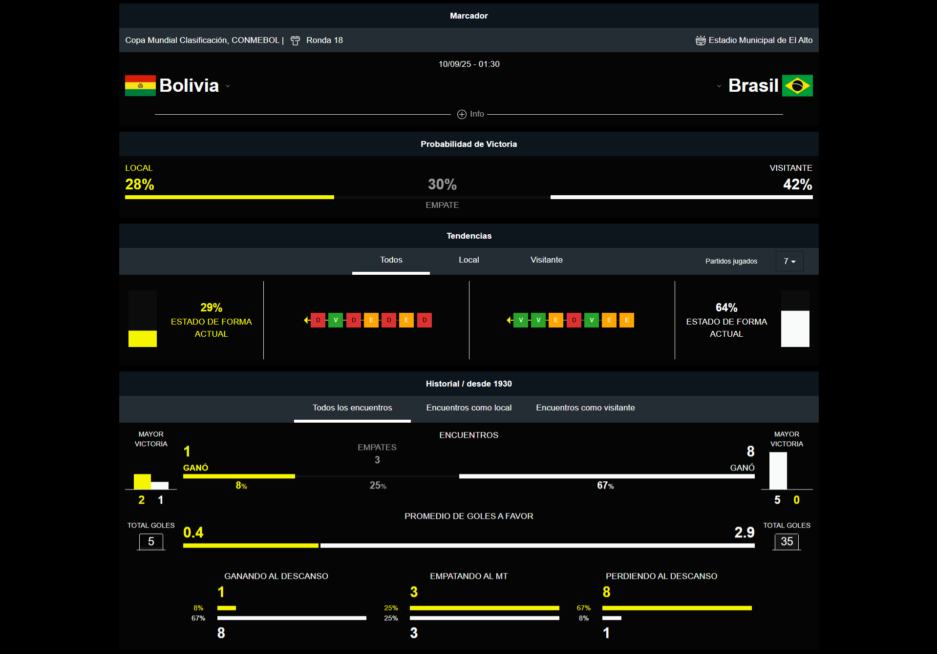Viewport: 937px width, 654px height.
Task: Open the Encuentros como visitante tab
Action: click(x=585, y=408)
